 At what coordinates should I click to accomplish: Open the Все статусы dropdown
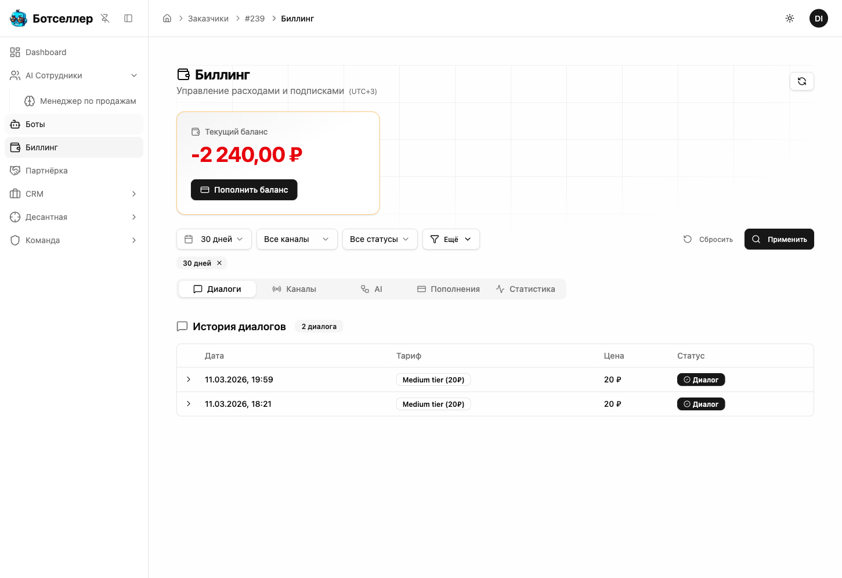pos(380,239)
